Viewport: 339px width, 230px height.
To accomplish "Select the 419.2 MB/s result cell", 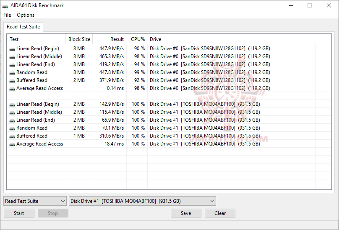I will point(112,64).
